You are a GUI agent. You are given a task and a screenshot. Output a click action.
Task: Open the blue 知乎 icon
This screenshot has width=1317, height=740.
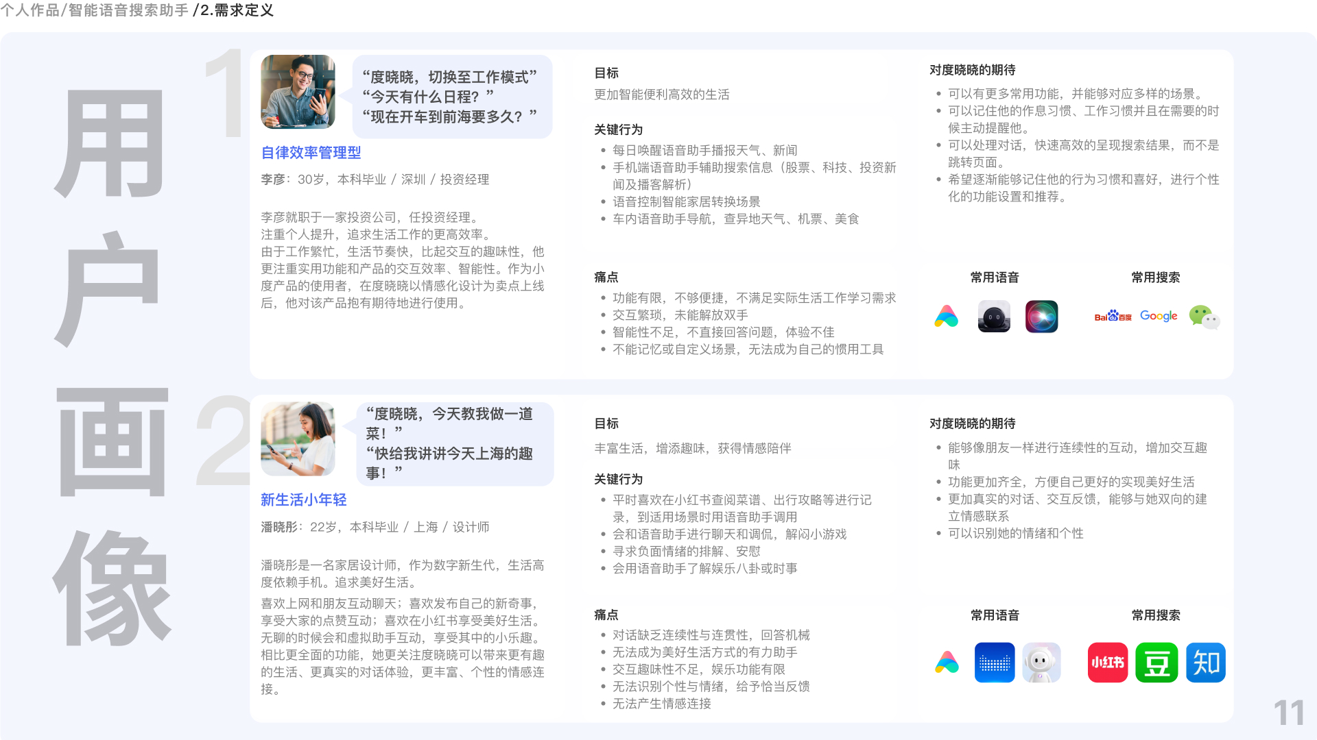pyautogui.click(x=1206, y=663)
